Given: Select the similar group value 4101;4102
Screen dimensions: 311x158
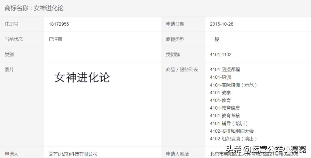Looking at the screenshot, I should 221,54.
